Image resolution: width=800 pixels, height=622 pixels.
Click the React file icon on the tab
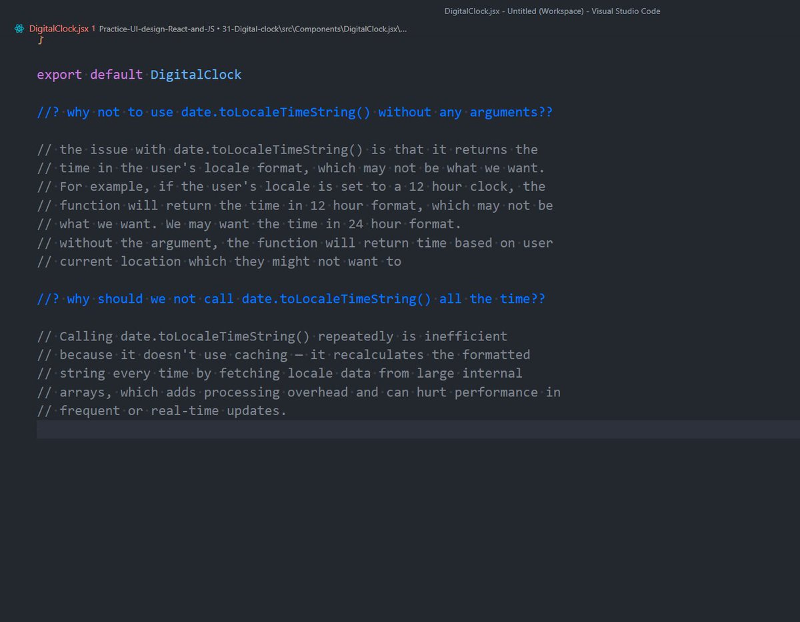point(19,29)
